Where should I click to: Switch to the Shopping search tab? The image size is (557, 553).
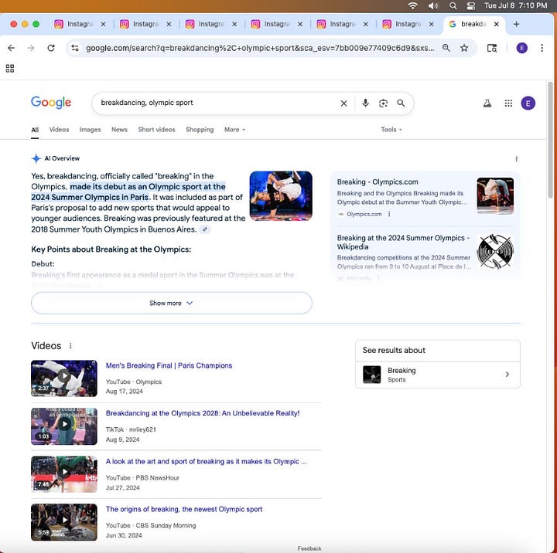[200, 130]
